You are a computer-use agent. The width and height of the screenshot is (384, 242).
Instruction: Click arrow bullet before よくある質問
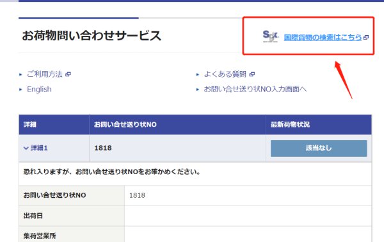click(x=198, y=74)
